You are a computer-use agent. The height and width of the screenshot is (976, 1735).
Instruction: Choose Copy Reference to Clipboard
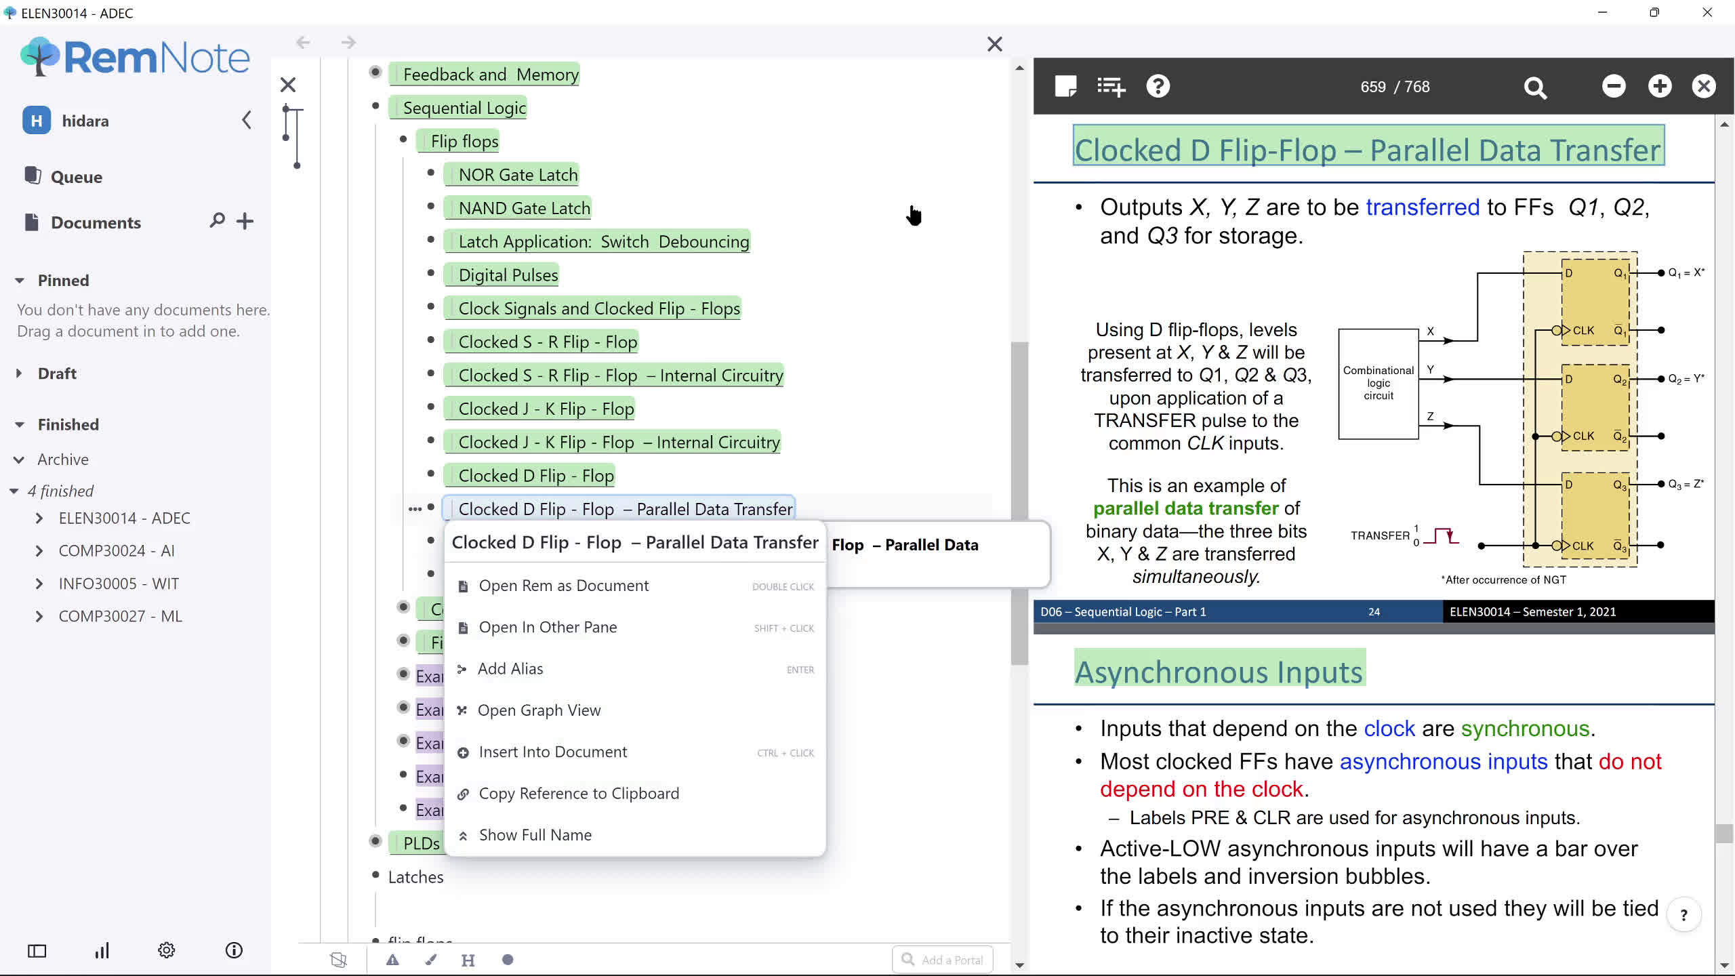pyautogui.click(x=578, y=794)
